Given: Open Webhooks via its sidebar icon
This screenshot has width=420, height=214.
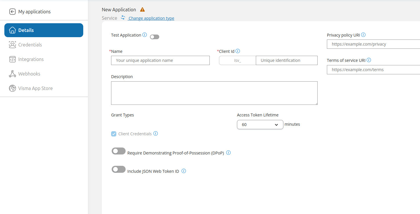Looking at the screenshot, I should point(12,73).
